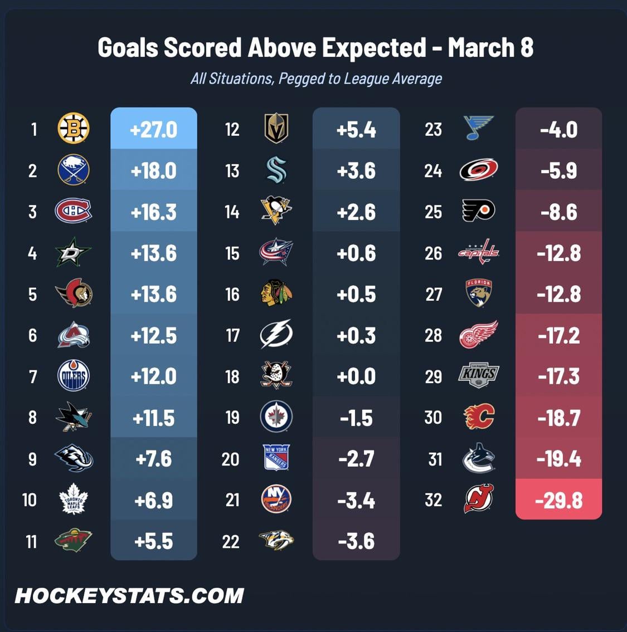Screen dimensions: 627x632
Task: Tap the Vegas Golden Knights logo
Action: tap(276, 129)
